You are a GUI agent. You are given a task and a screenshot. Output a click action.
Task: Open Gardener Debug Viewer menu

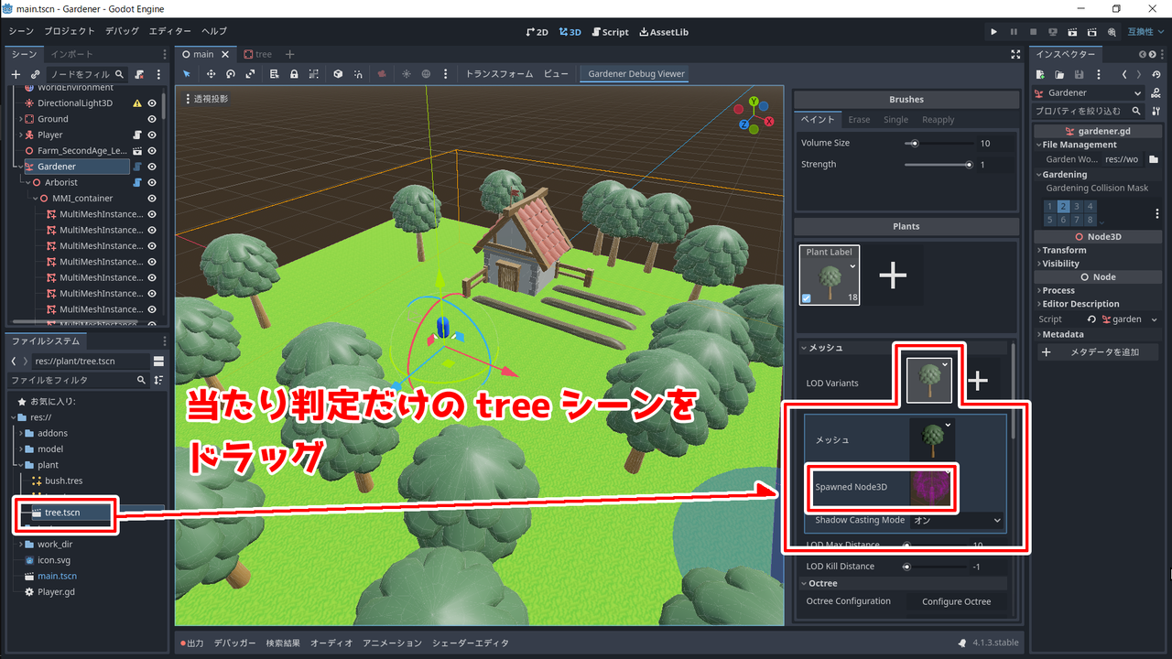(x=636, y=74)
